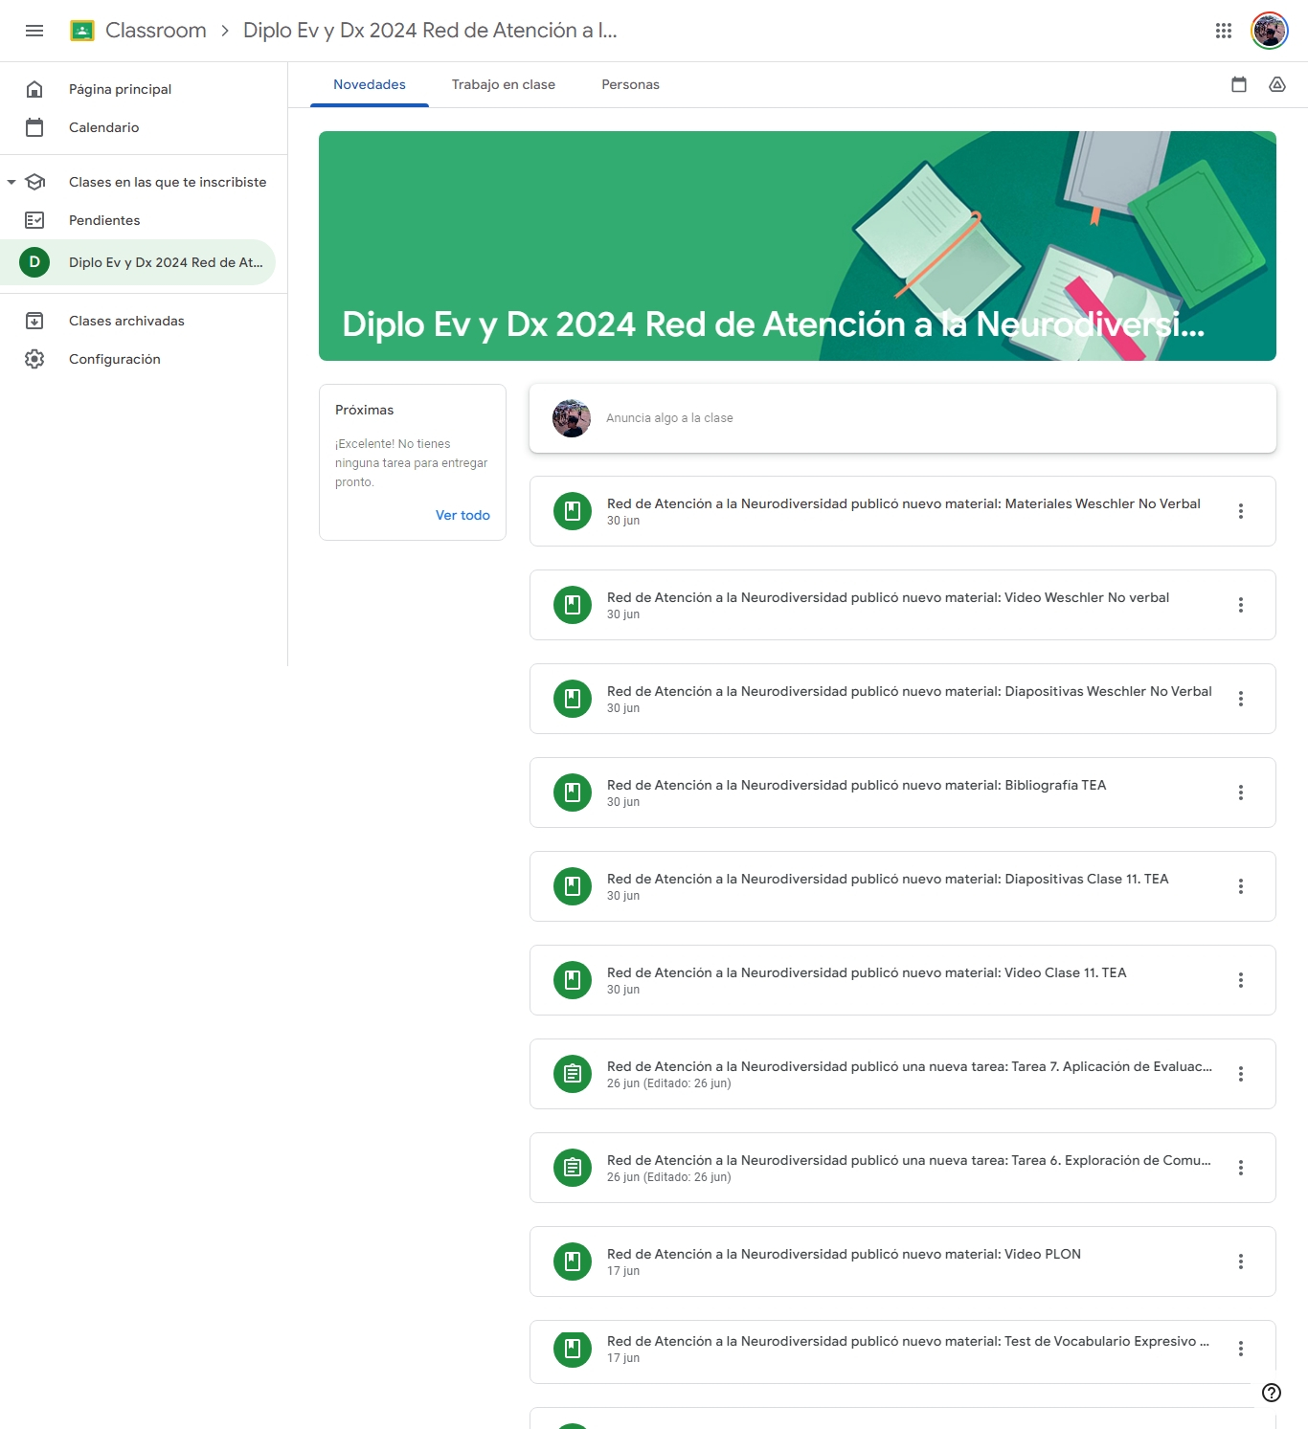Viewport: 1308px width, 1429px height.
Task: Open options menu for Tarea 7 post
Action: tap(1241, 1074)
